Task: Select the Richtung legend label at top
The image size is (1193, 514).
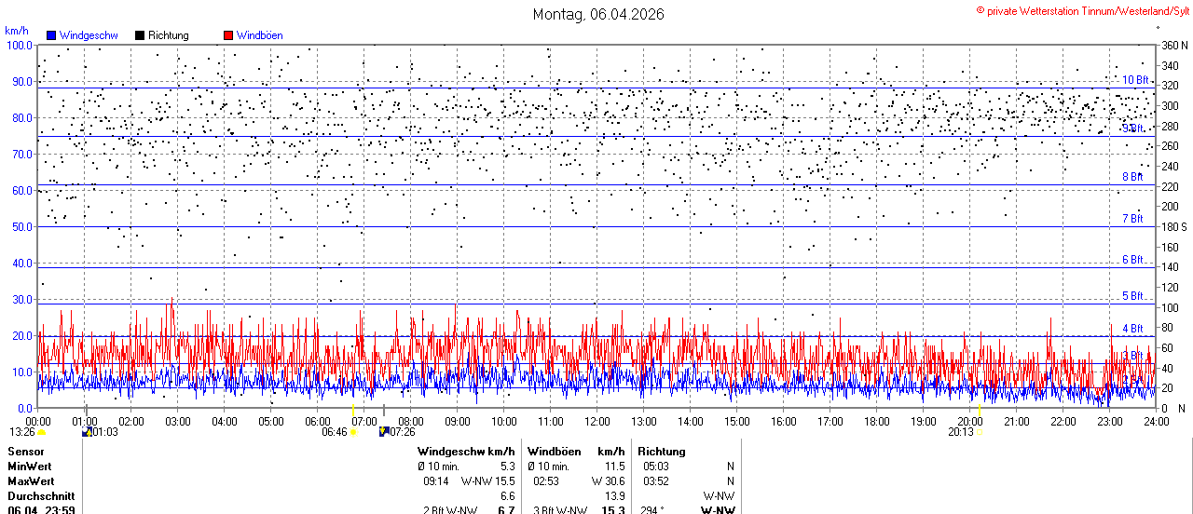Action: 169,35
